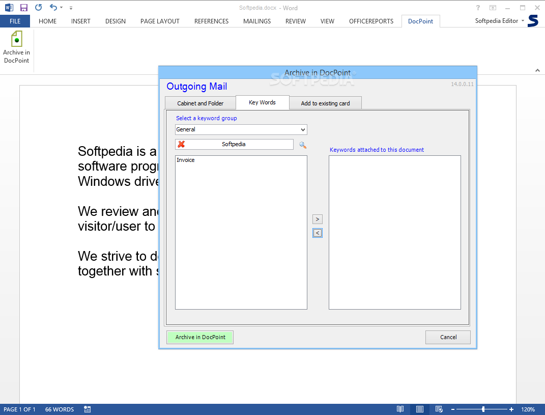Image resolution: width=545 pixels, height=415 pixels.
Task: Switch to Print Layout view
Action: (x=420, y=409)
